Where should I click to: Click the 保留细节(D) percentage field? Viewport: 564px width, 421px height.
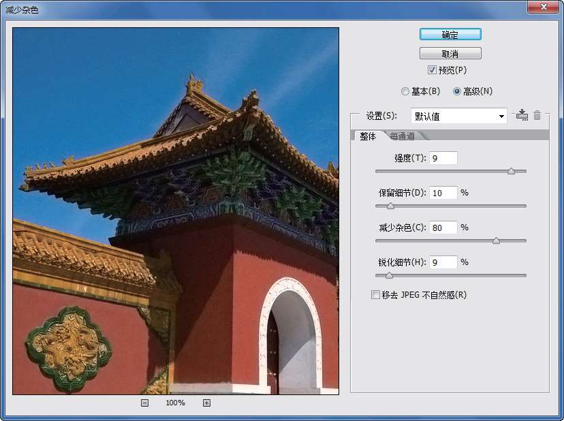coord(443,193)
